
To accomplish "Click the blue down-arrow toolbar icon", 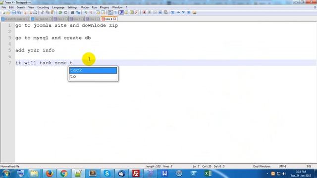I will [183, 12].
